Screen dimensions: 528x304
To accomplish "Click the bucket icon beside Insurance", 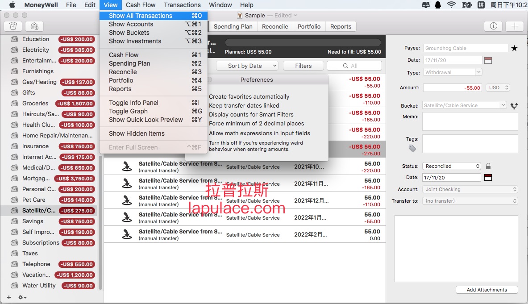I will 14,146.
